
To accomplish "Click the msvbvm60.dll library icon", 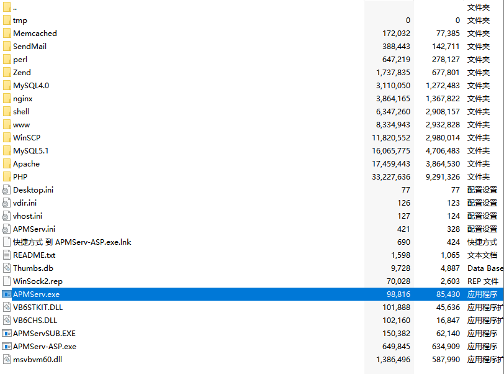I will [7, 359].
